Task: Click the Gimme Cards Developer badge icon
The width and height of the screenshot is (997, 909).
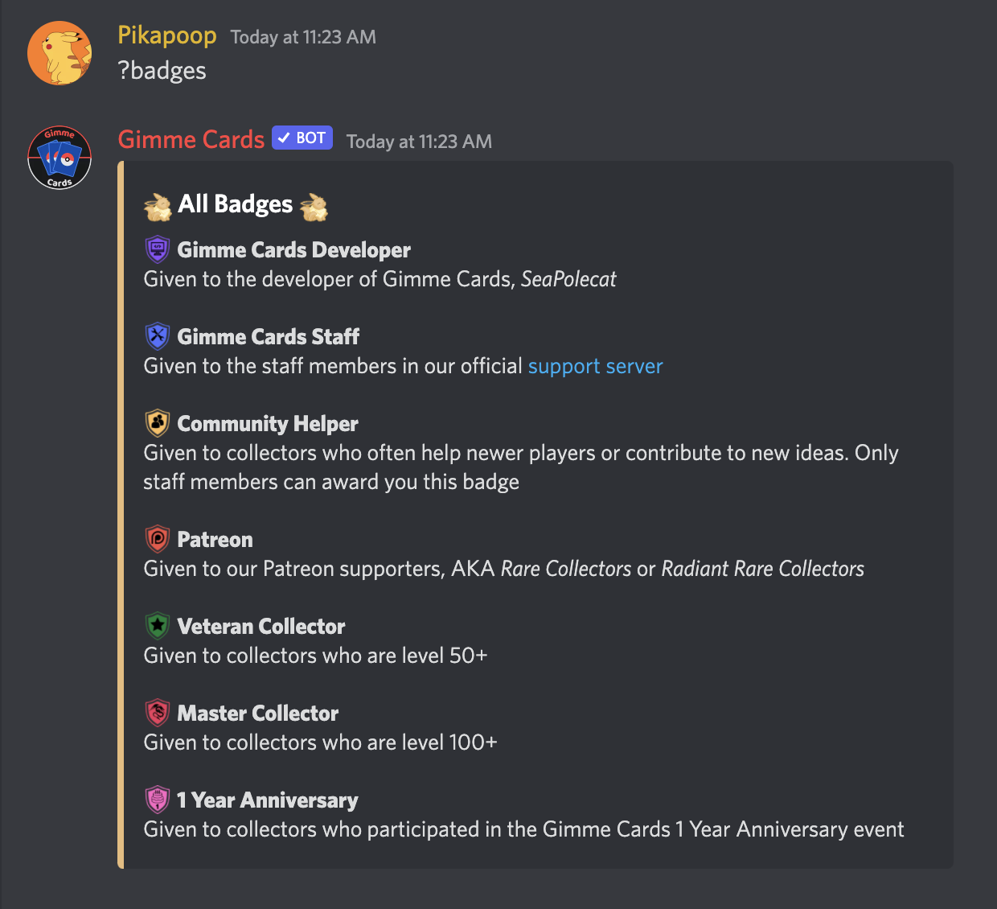Action: tap(157, 249)
